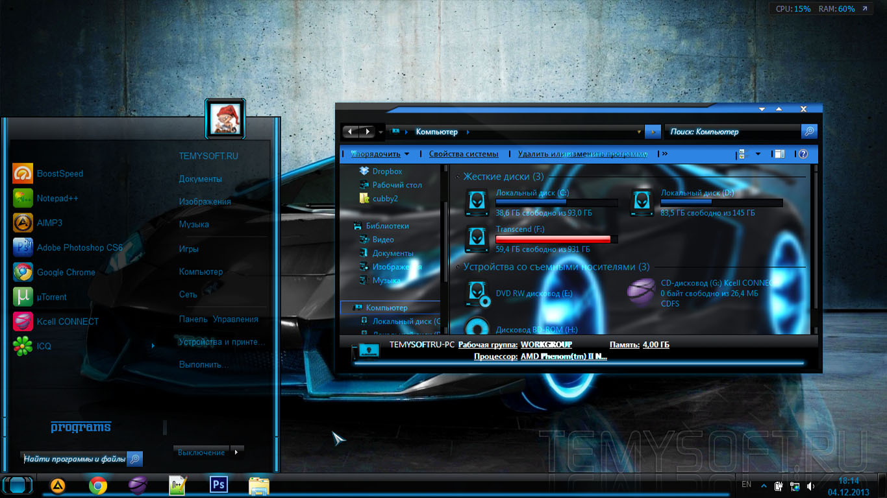Viewport: 887px width, 498px height.
Task: Click the user account picture atop Start menu
Action: pyautogui.click(x=225, y=119)
